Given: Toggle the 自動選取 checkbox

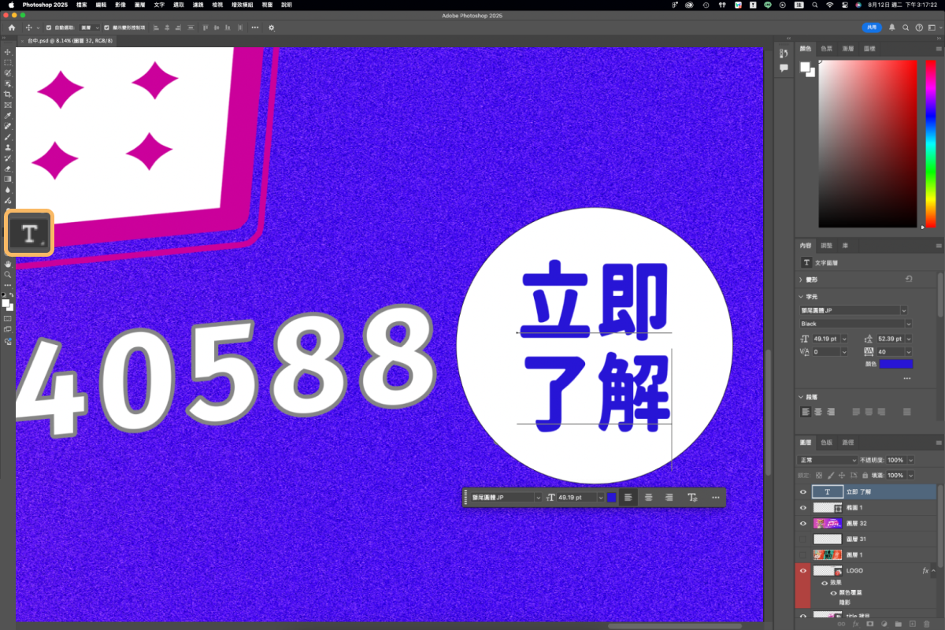Looking at the screenshot, I should coord(50,28).
